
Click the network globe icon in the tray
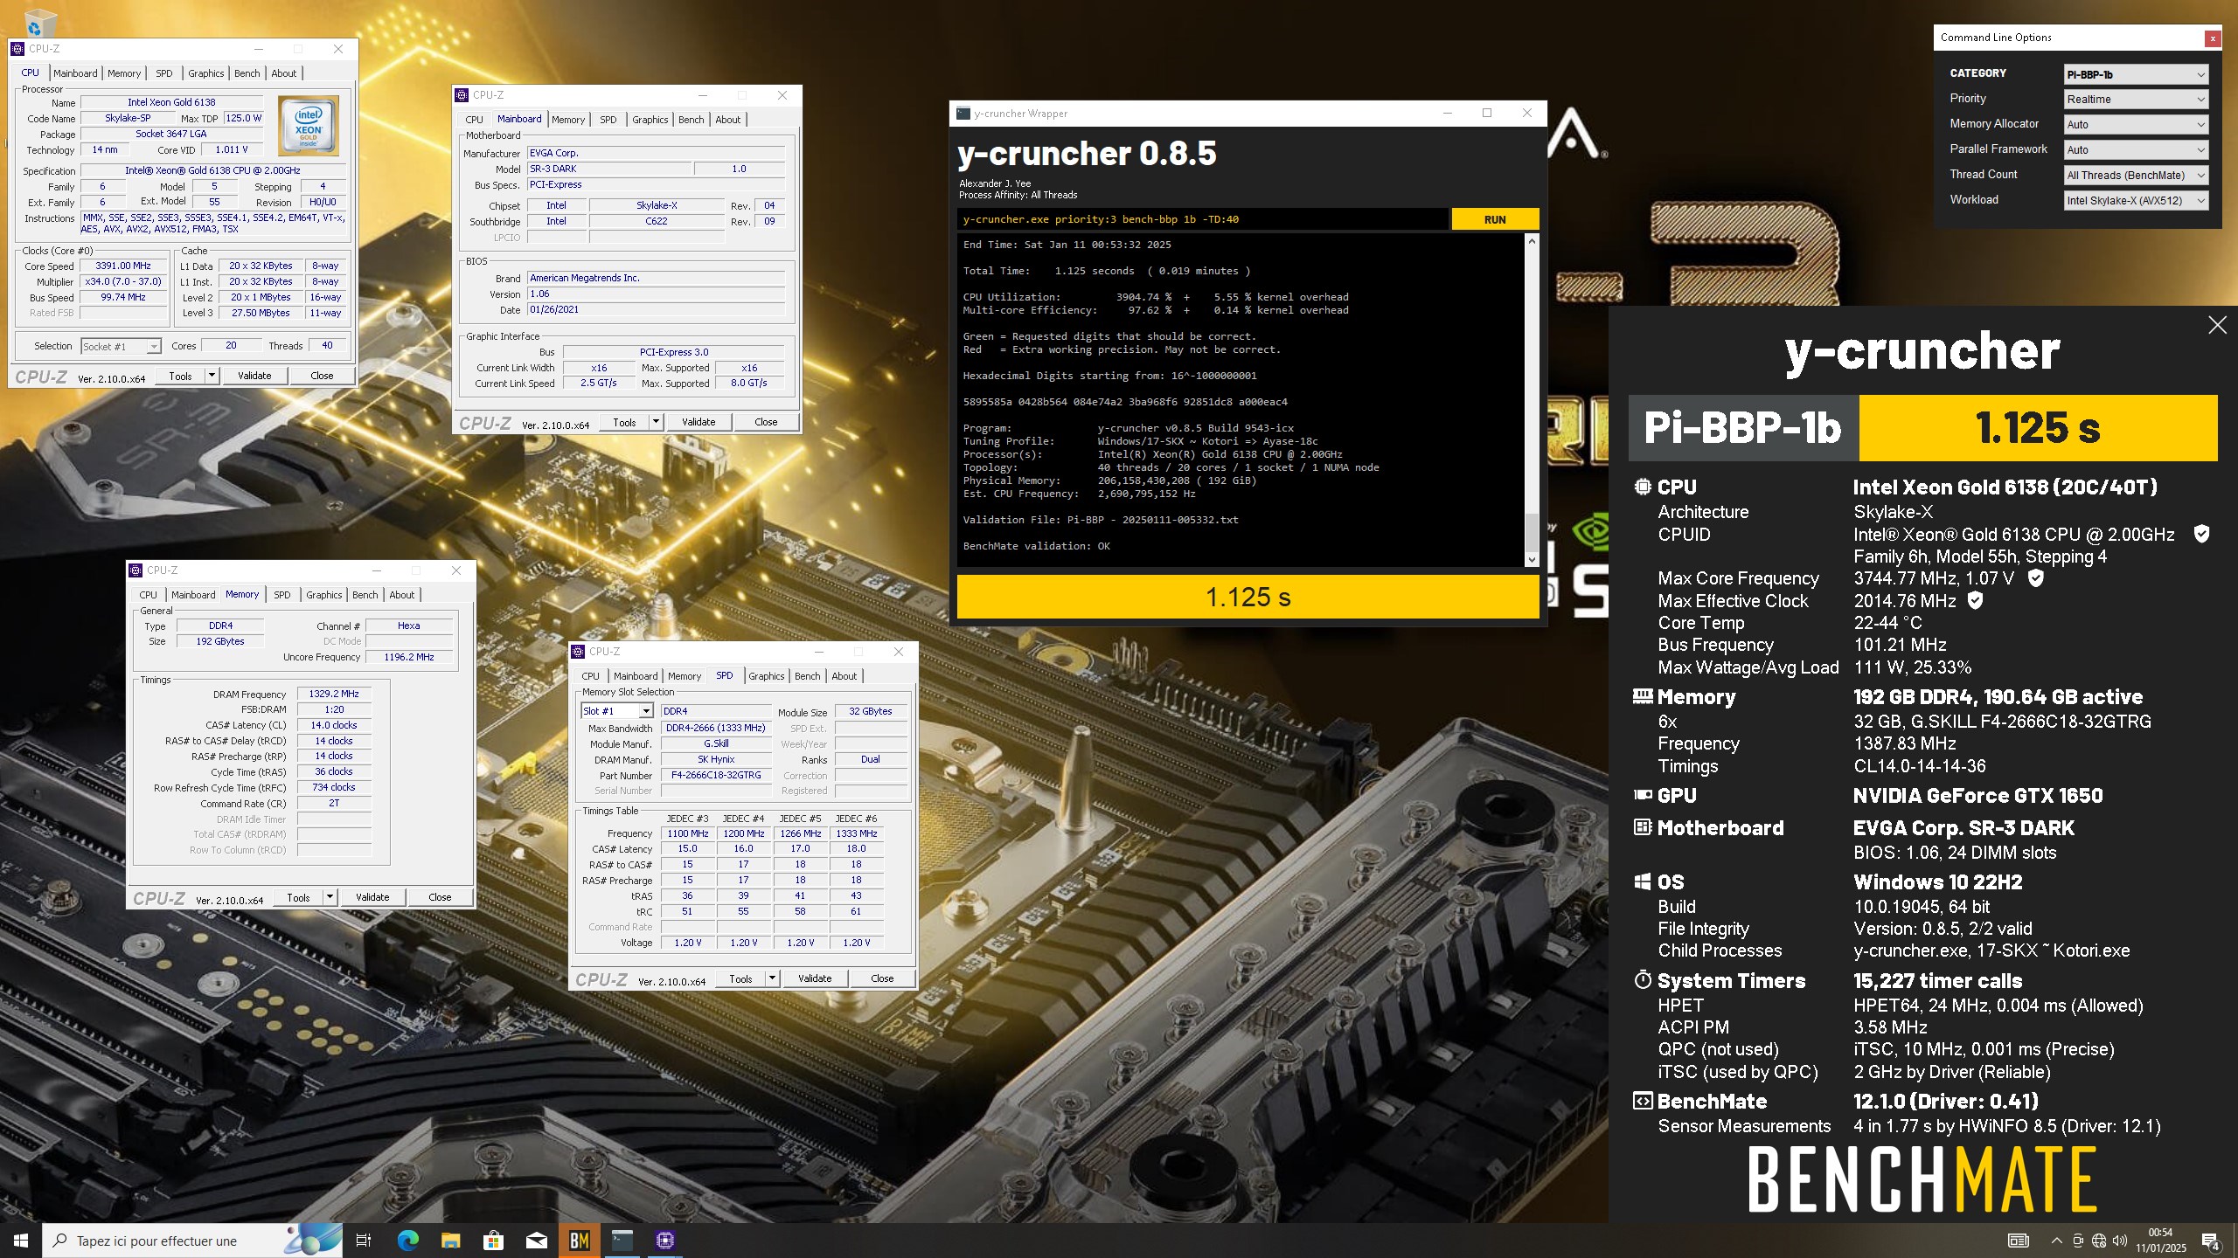tap(2099, 1241)
